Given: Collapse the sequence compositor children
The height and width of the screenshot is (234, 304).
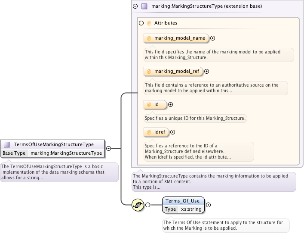Looking at the screenshot, I should [x=148, y=205].
